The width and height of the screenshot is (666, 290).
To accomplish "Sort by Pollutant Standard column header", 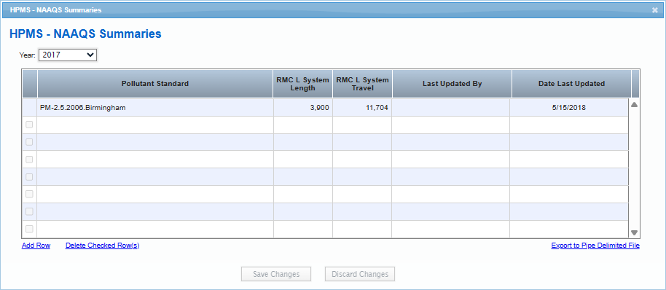I will click(155, 84).
